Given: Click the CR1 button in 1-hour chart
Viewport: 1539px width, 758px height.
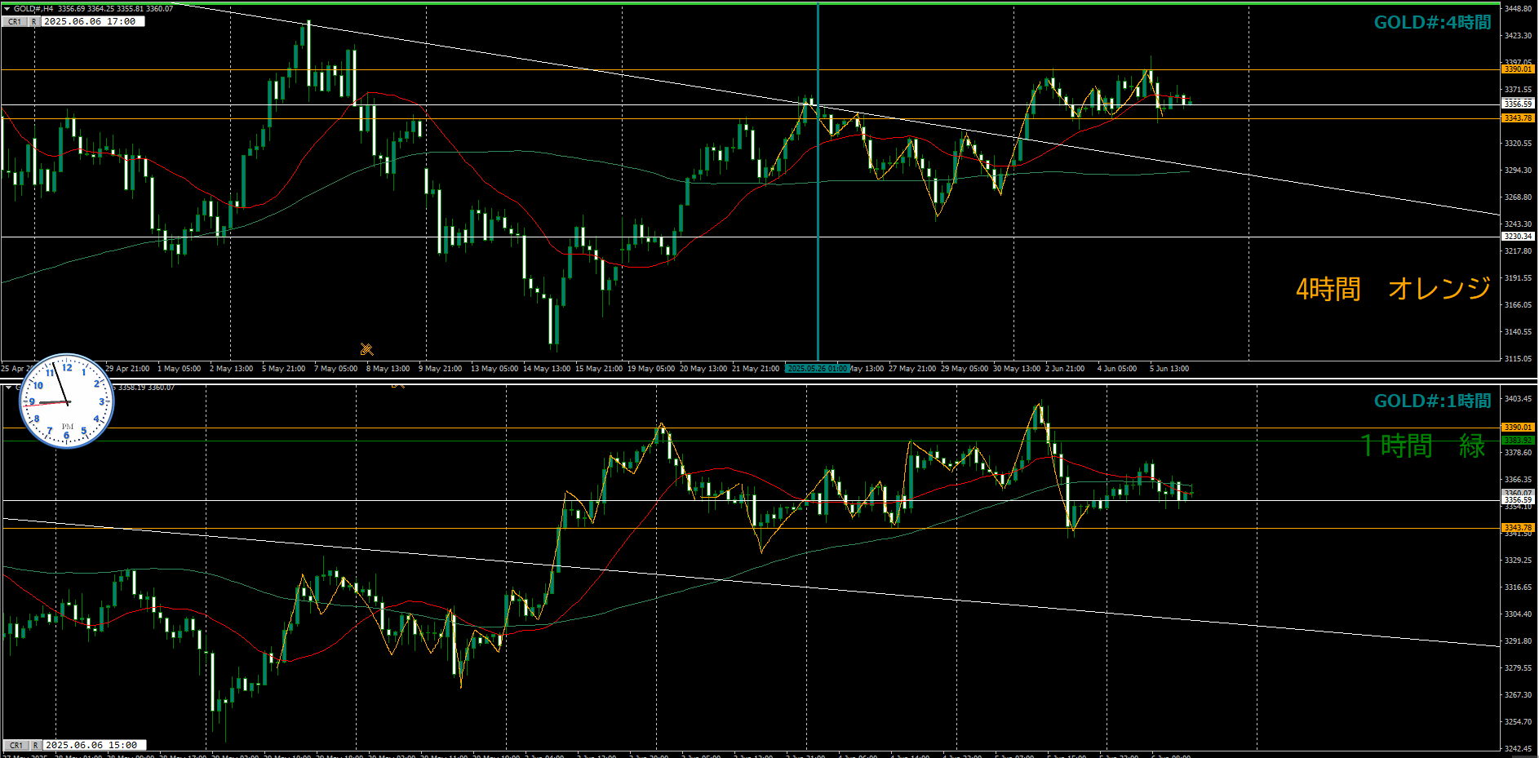Looking at the screenshot, I should (x=16, y=745).
